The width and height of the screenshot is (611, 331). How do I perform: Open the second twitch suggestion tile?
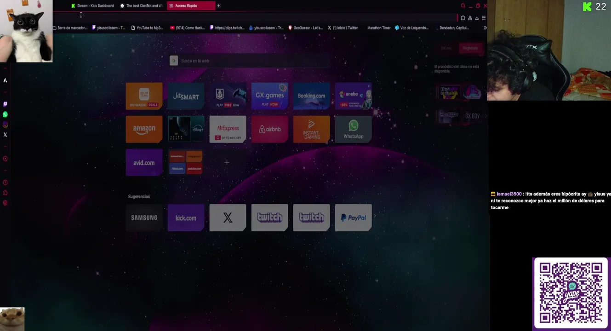click(311, 218)
